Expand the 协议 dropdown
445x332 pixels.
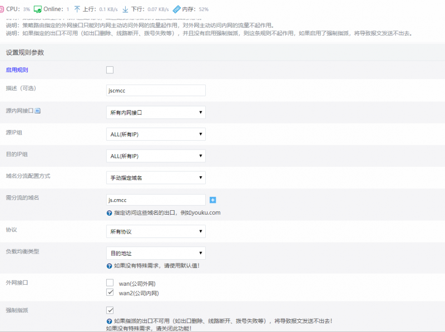(156, 231)
